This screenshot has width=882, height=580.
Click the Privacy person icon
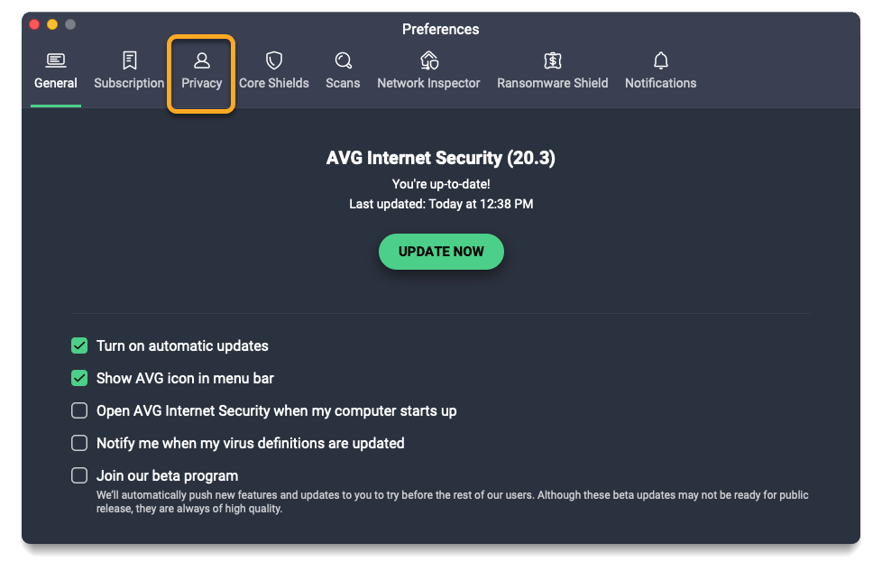pyautogui.click(x=202, y=60)
